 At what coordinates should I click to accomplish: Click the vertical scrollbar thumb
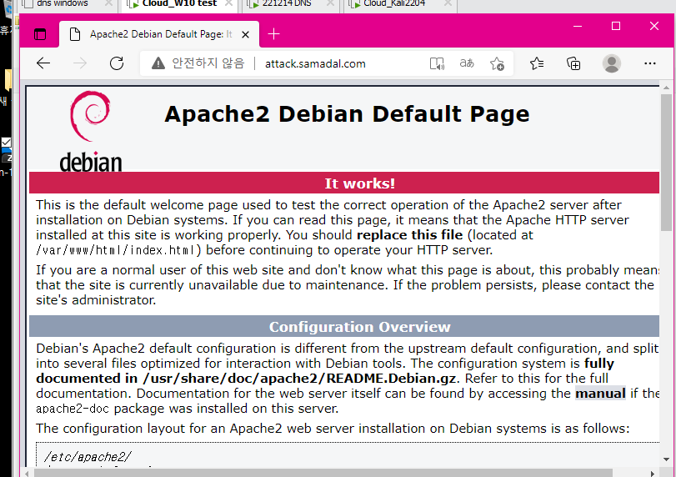pos(666,162)
